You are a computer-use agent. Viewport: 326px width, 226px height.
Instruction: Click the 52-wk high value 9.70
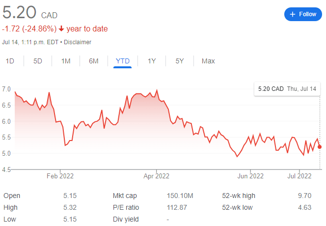click(304, 196)
